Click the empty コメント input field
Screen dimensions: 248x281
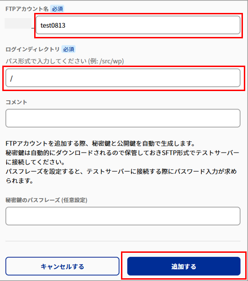123,118
